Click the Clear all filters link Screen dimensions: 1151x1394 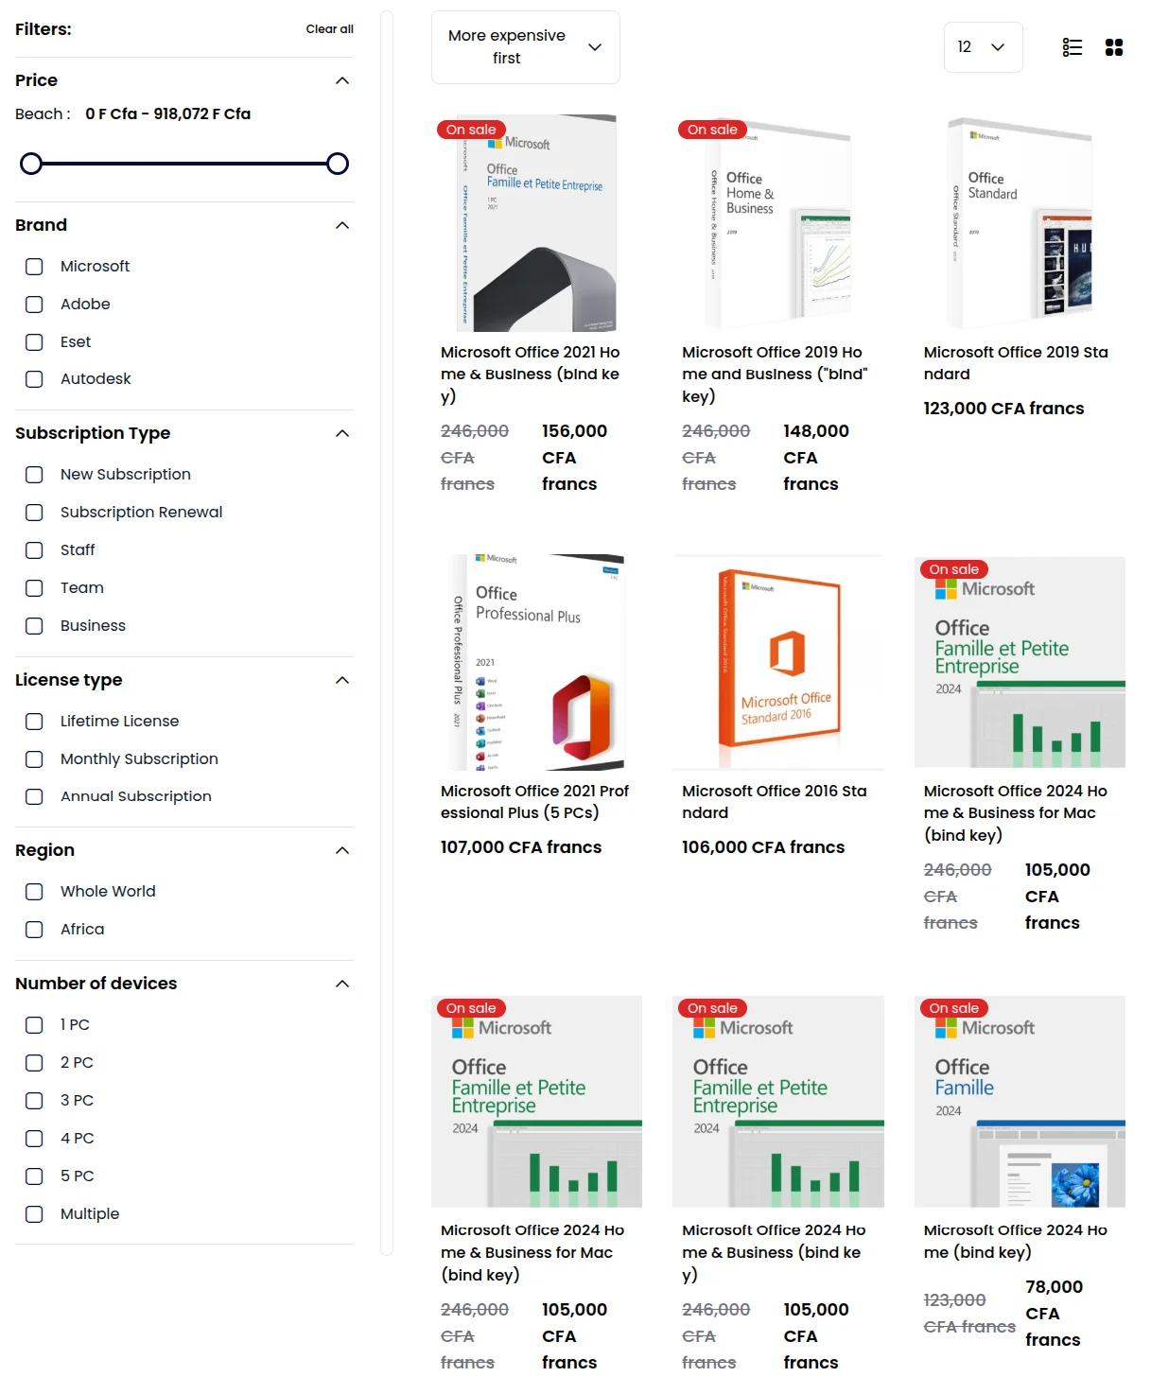click(329, 29)
